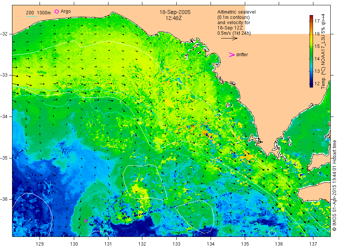Click the '133' longitude axis label

176,244
